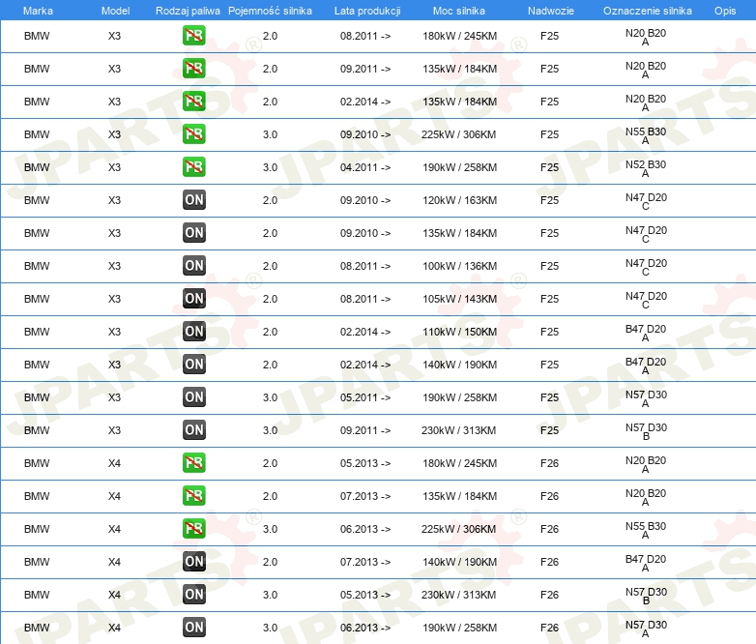The width and height of the screenshot is (756, 644).
Task: Select the ON icon in the X3 230kW / 313KM row
Action: [x=194, y=430]
